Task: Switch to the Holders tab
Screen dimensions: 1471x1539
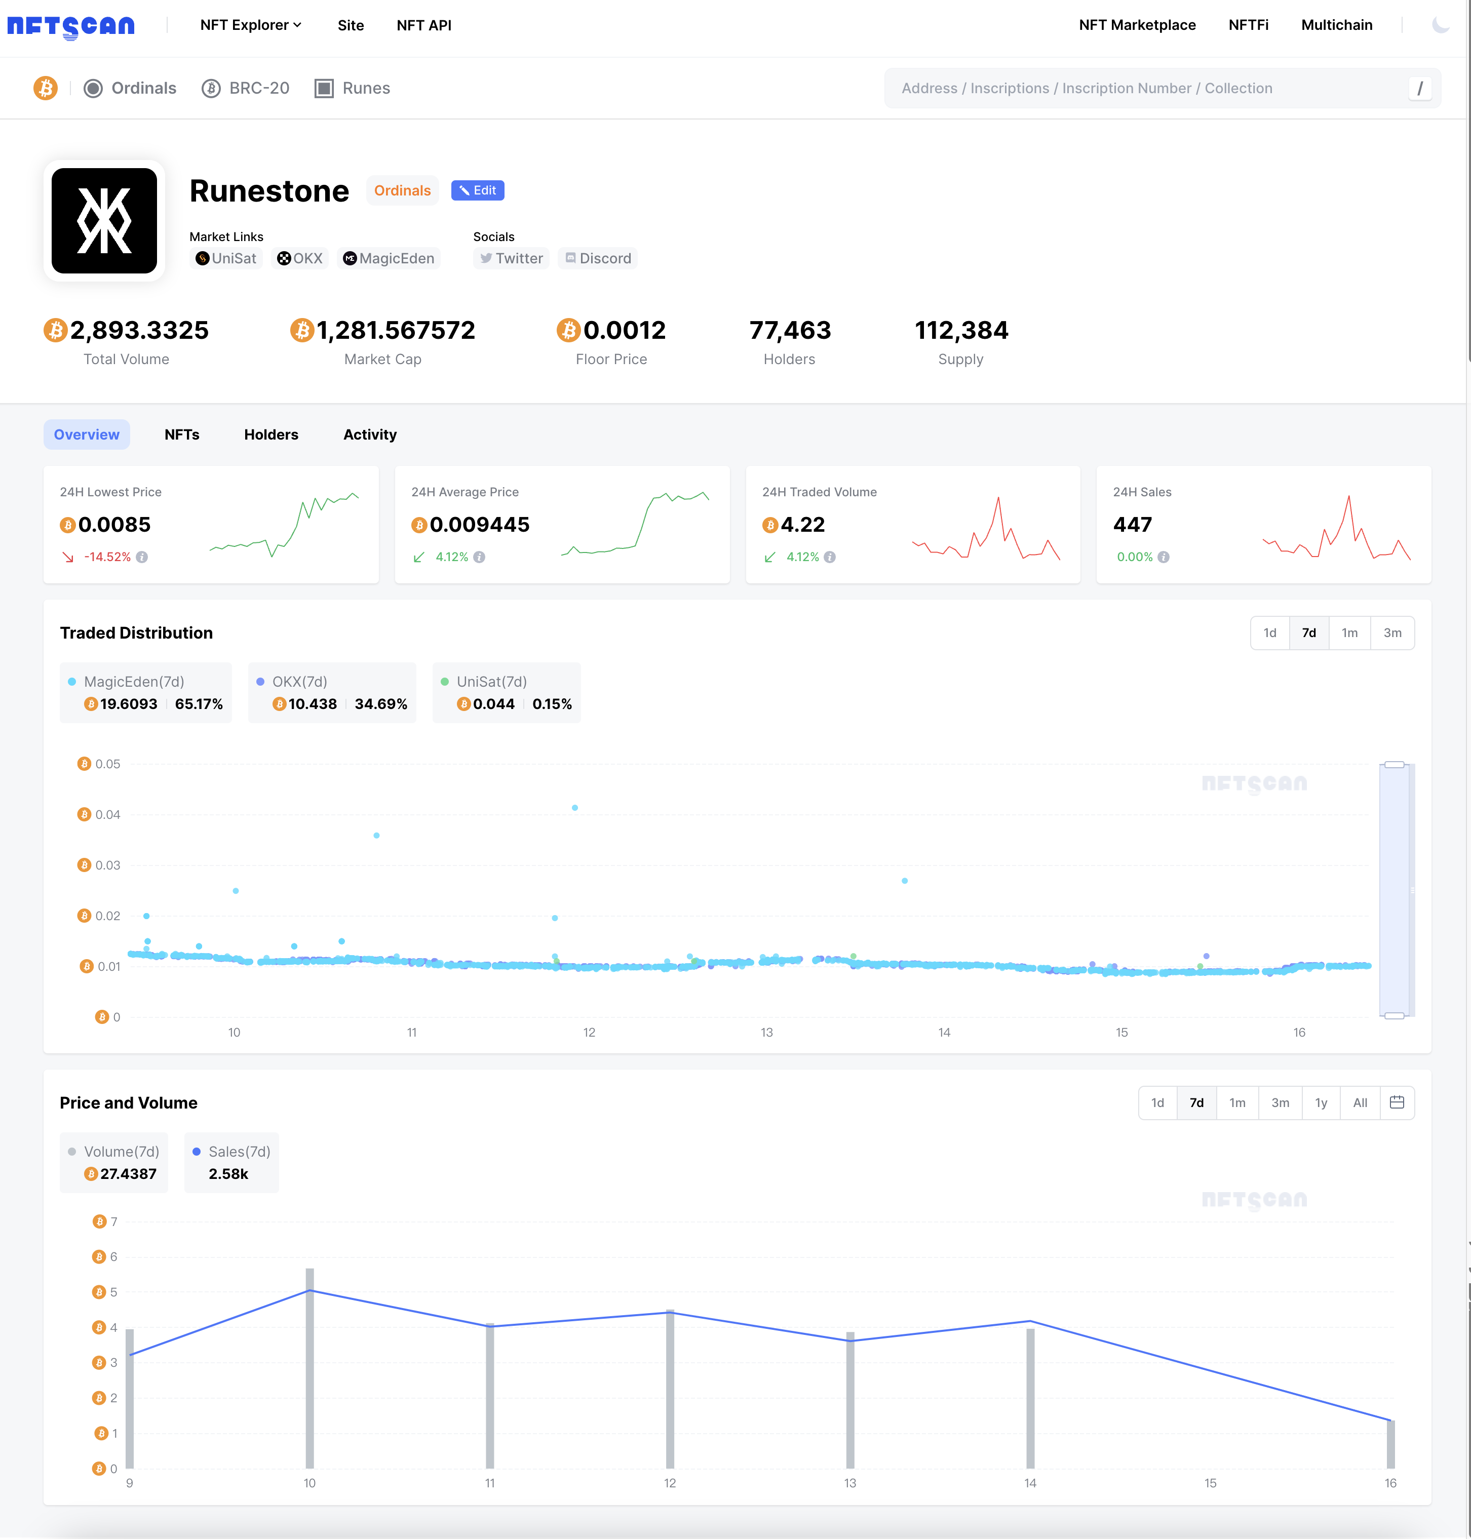Action: tap(270, 435)
